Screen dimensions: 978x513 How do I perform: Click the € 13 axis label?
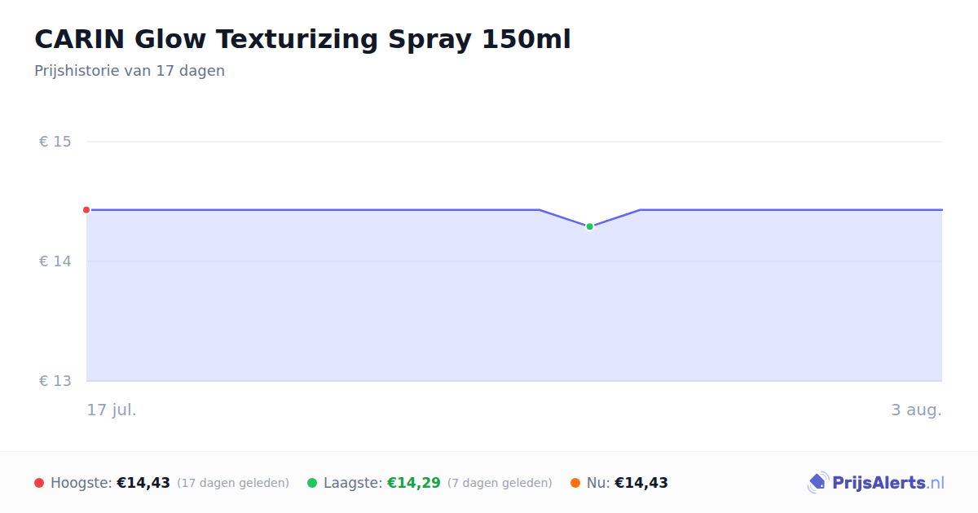(x=55, y=381)
